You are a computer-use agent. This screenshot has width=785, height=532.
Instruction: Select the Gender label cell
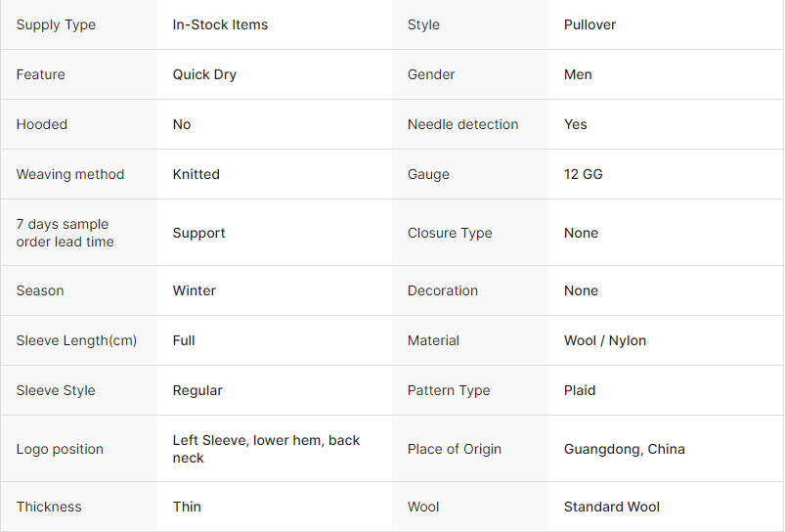431,74
